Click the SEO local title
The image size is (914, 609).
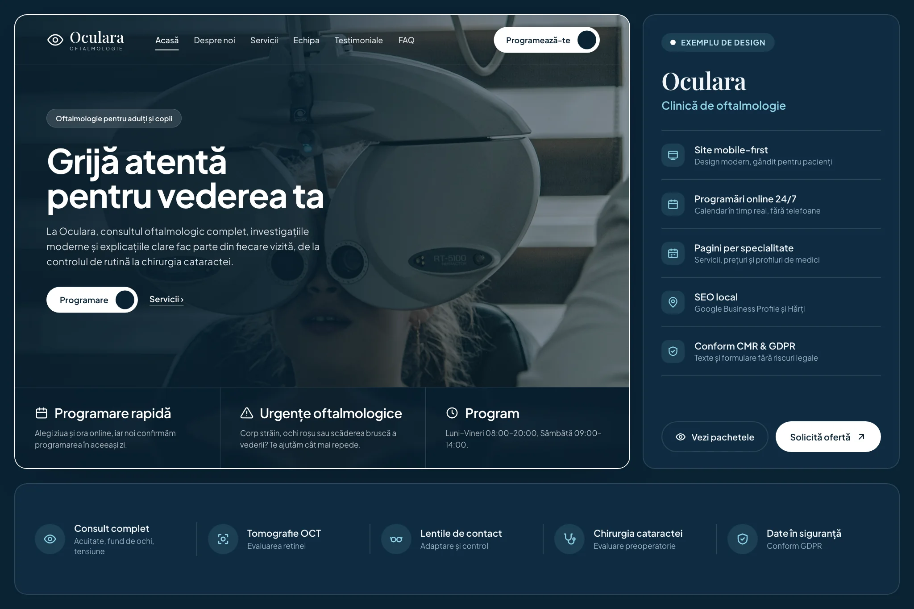[x=716, y=297]
